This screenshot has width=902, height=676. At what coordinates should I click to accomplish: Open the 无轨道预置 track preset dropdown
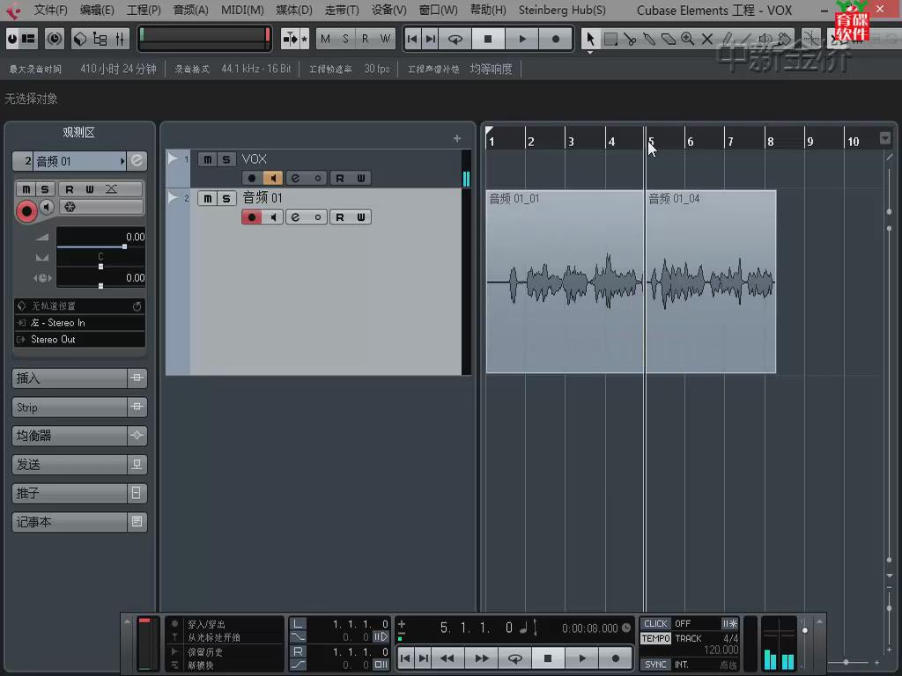click(x=80, y=306)
